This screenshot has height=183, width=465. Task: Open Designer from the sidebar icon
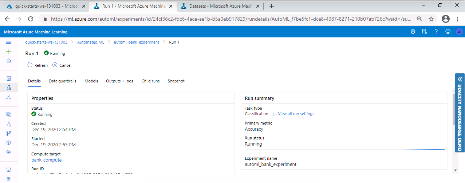(x=9, y=97)
